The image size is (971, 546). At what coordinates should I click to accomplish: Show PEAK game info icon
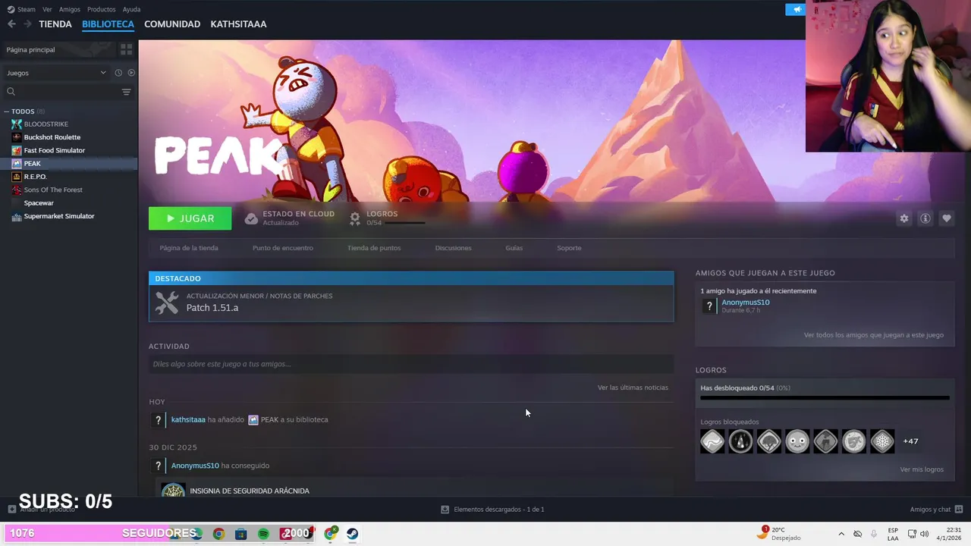(925, 218)
